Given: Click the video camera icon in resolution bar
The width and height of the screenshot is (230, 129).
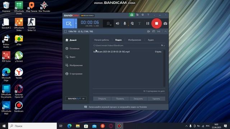Looking at the screenshot, I should 148,32.
